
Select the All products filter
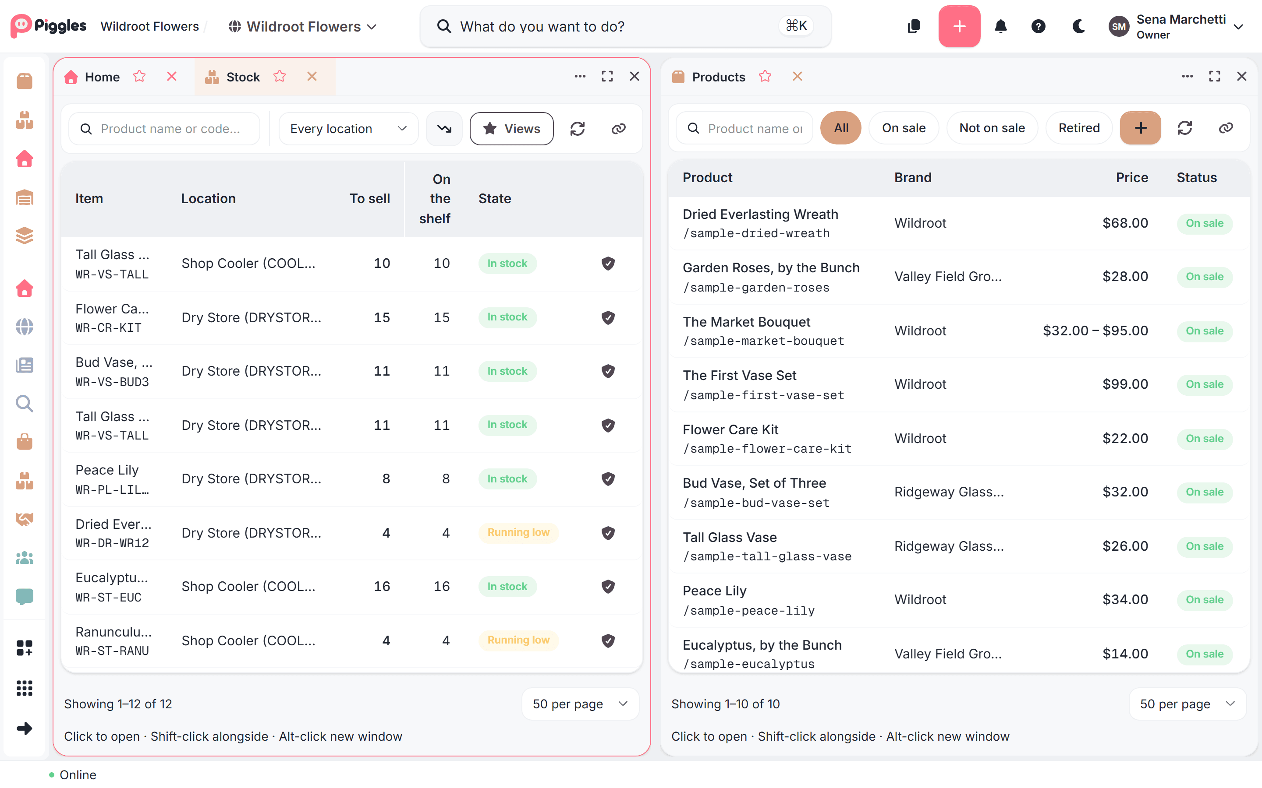coord(840,128)
